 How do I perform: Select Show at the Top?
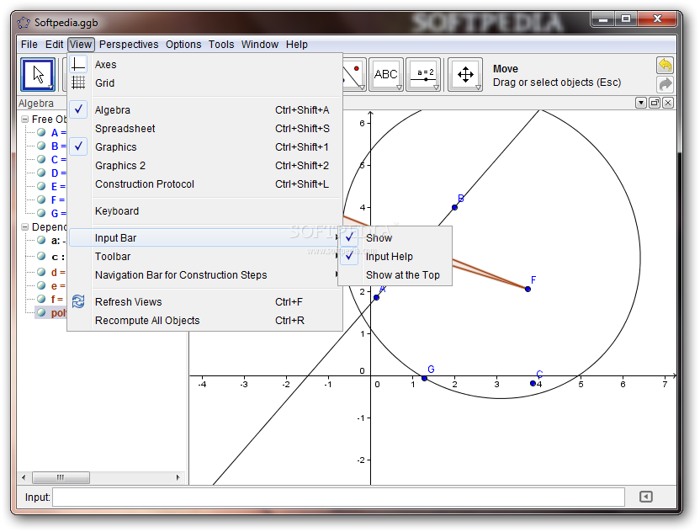pyautogui.click(x=395, y=274)
